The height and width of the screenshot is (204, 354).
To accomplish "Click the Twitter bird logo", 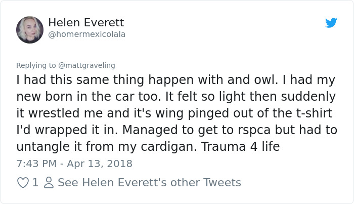I will (331, 23).
